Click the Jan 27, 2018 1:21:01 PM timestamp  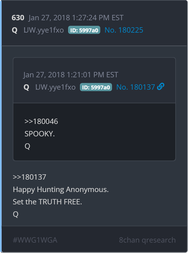point(71,75)
